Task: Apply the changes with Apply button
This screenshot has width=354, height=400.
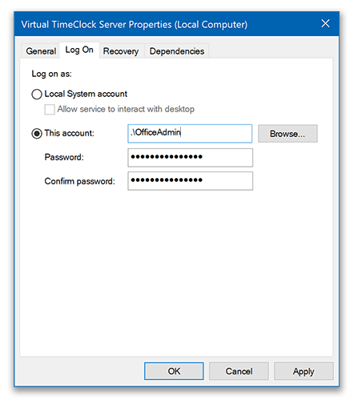Action: (304, 371)
